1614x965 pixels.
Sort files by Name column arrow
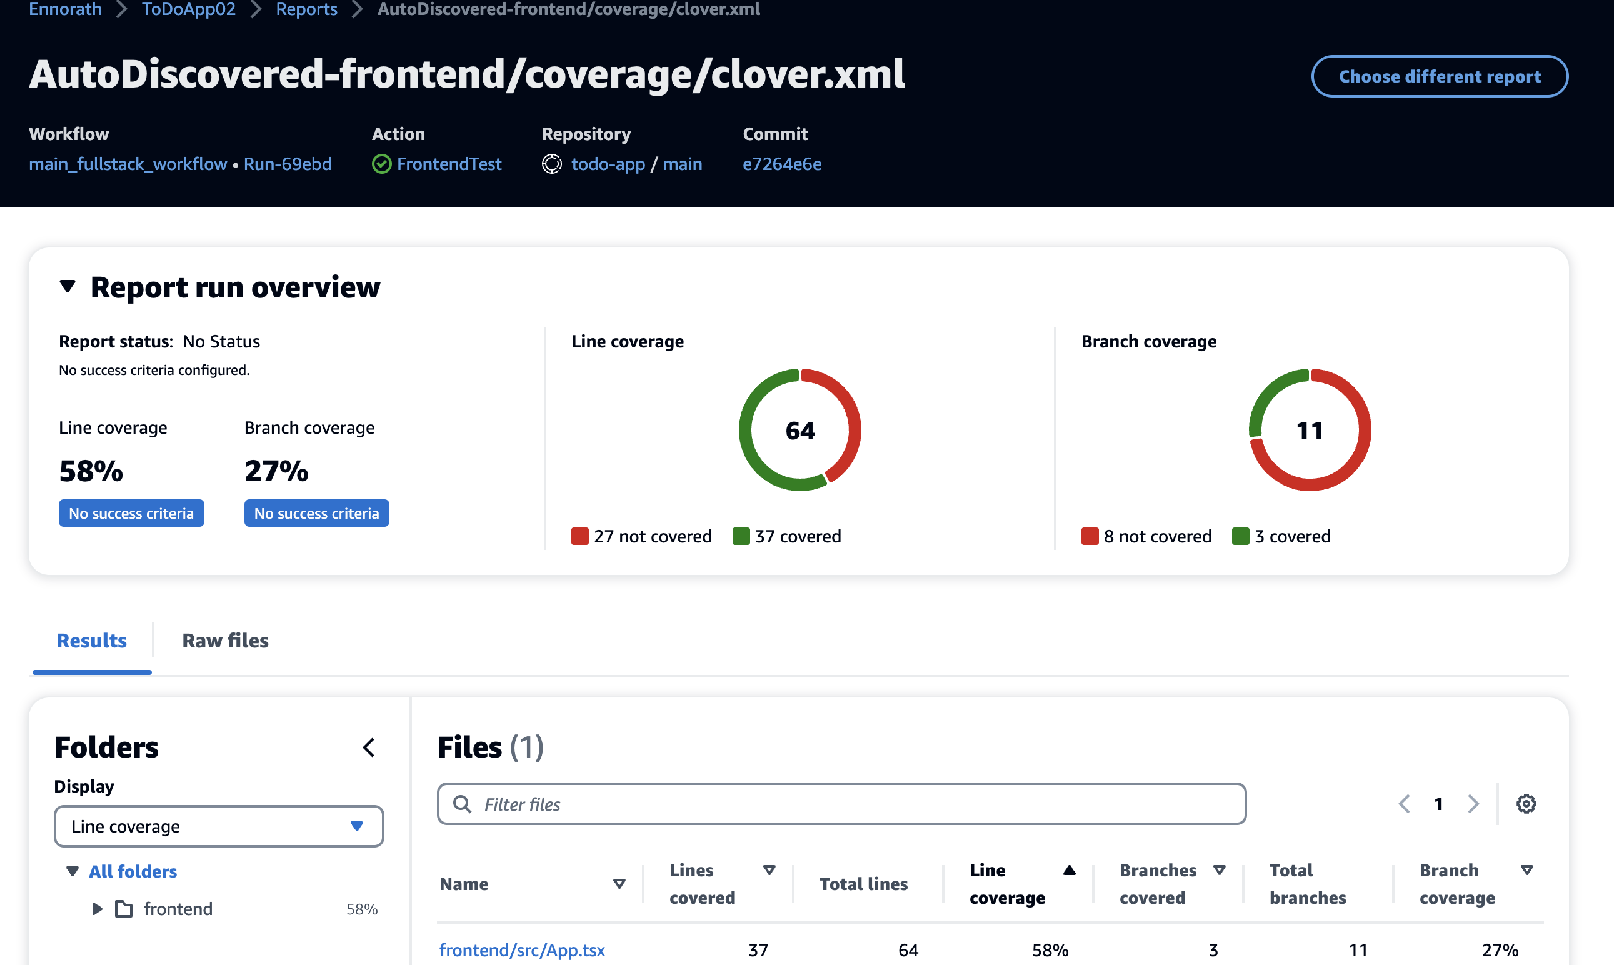(x=619, y=884)
